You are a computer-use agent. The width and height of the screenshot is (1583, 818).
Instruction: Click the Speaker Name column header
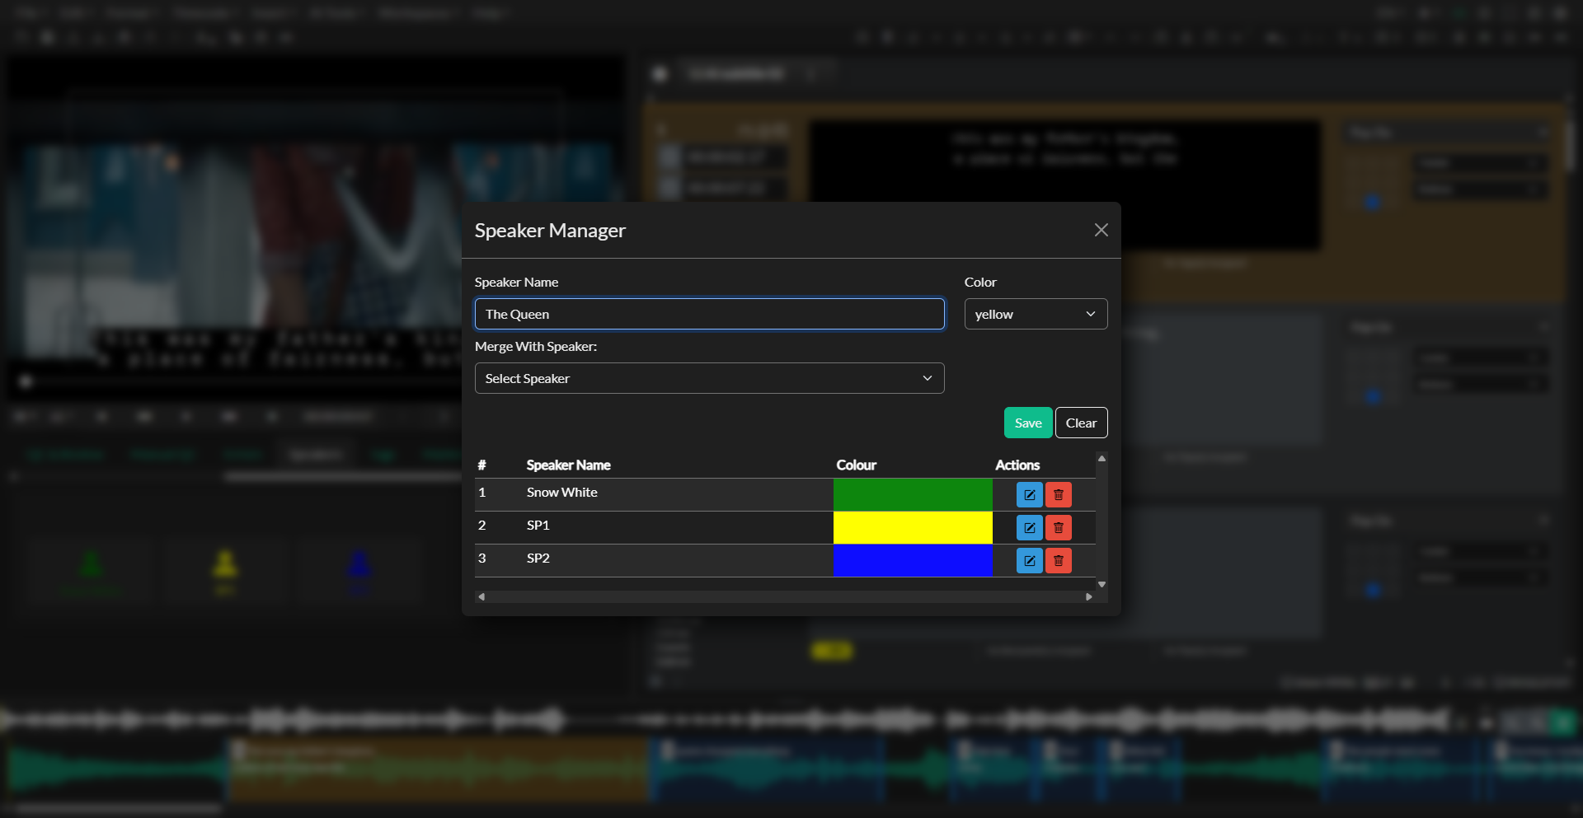pos(568,465)
